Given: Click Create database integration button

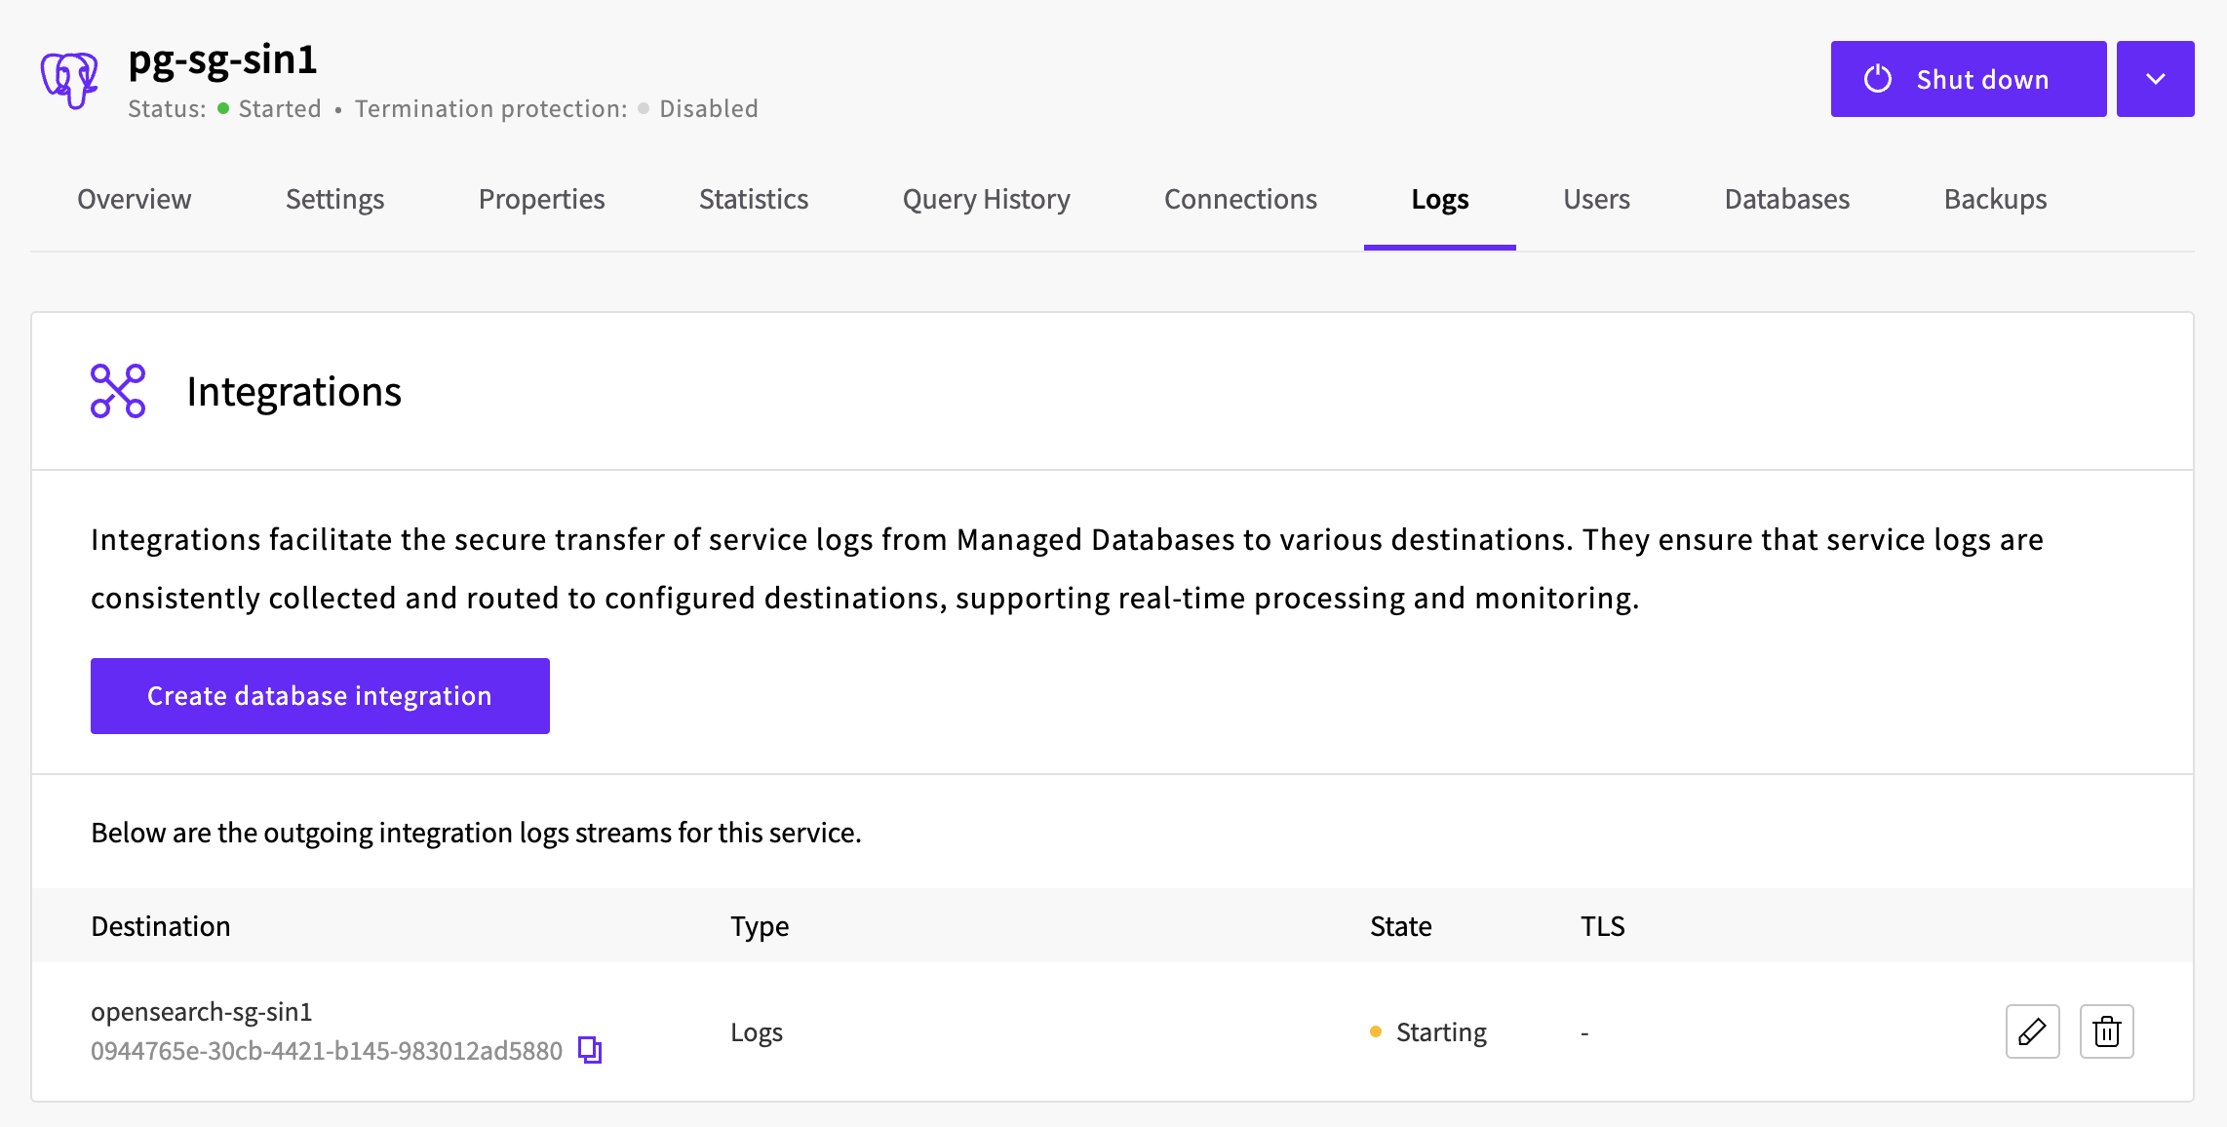Looking at the screenshot, I should coord(320,696).
